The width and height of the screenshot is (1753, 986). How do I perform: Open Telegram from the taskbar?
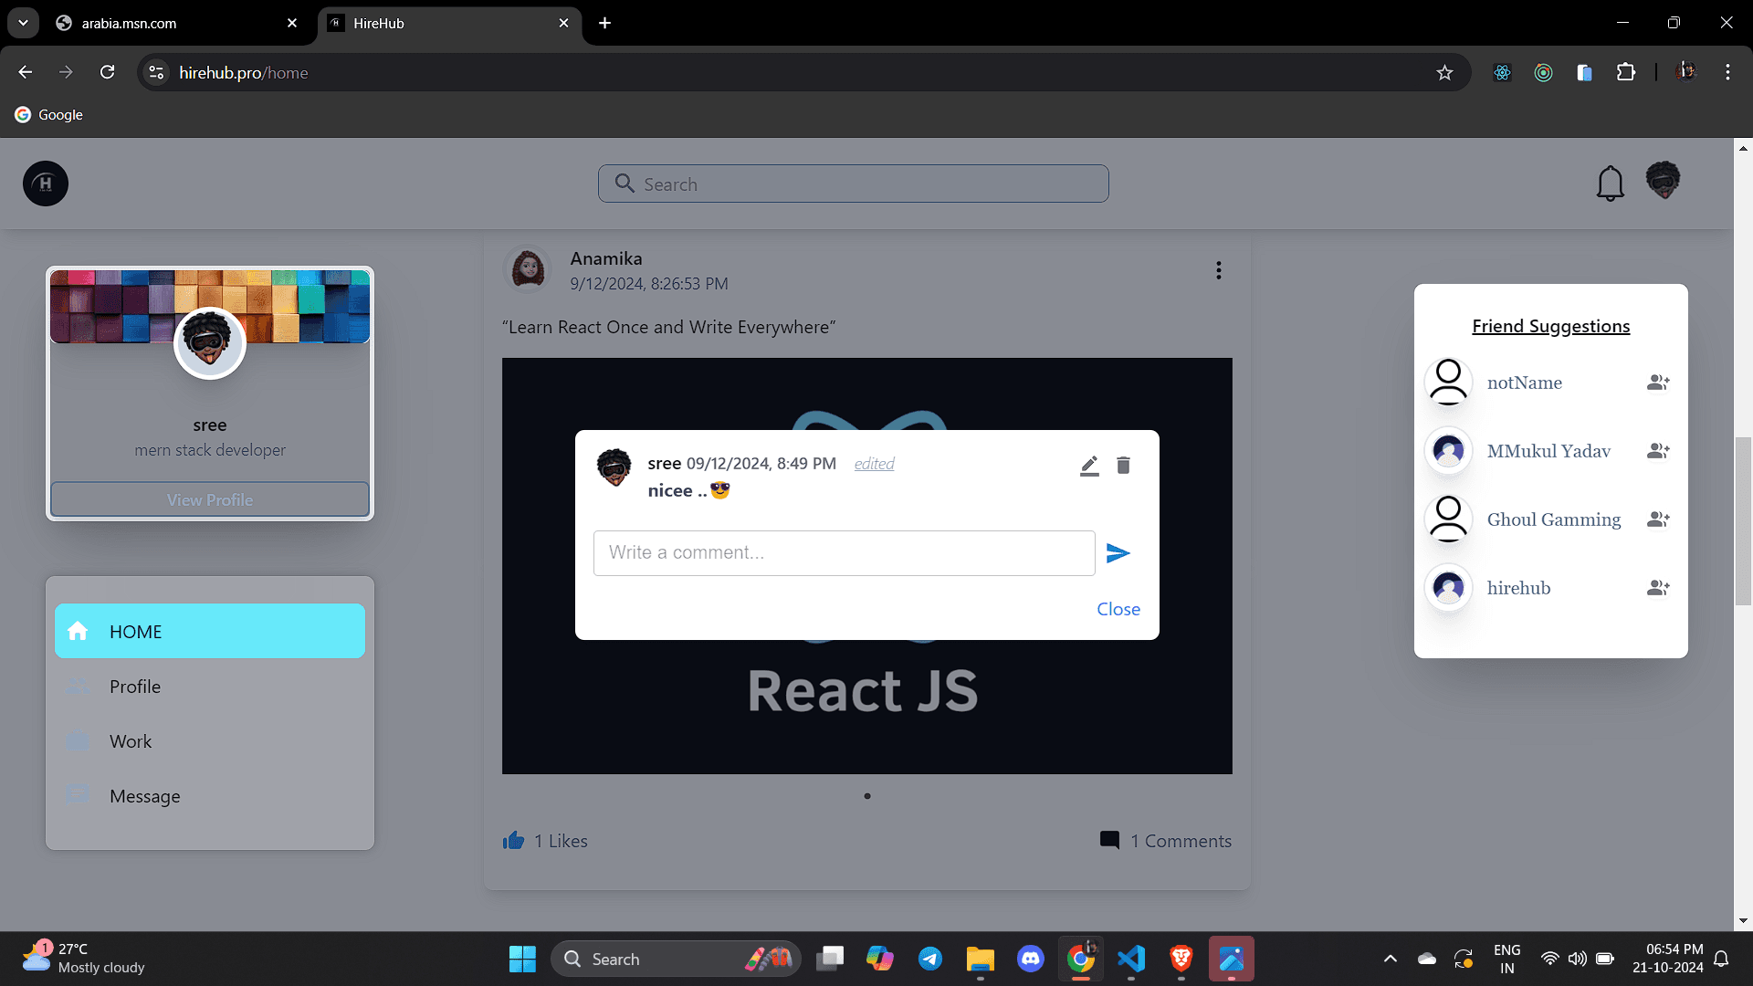pos(930,959)
